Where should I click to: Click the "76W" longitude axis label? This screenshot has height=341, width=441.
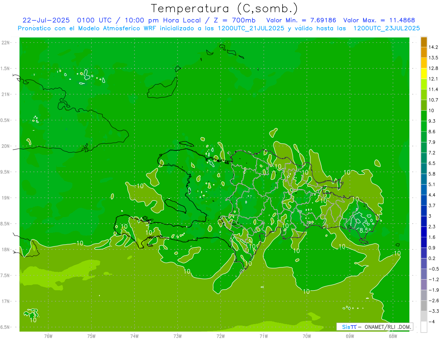[48, 336]
